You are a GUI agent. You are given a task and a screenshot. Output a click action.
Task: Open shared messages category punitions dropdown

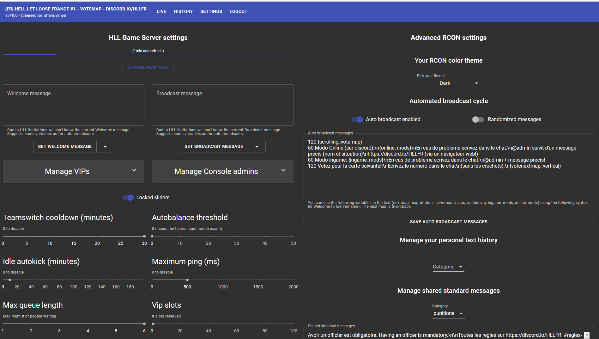click(449, 313)
